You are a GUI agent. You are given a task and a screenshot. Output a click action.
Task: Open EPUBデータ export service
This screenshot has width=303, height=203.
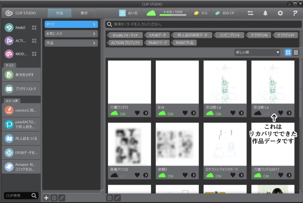click(x=21, y=152)
